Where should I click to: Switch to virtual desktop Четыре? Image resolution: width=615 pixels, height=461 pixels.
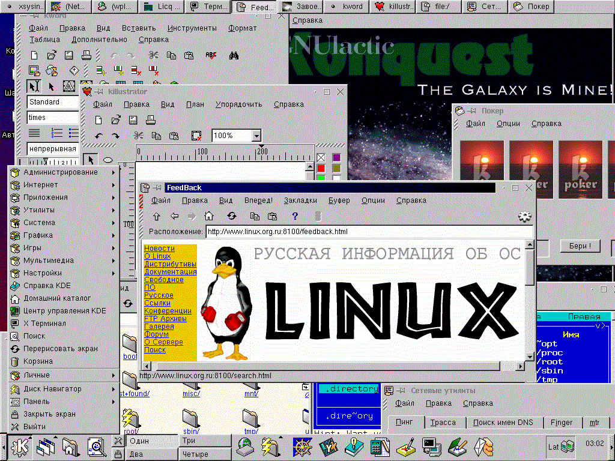coord(204,454)
